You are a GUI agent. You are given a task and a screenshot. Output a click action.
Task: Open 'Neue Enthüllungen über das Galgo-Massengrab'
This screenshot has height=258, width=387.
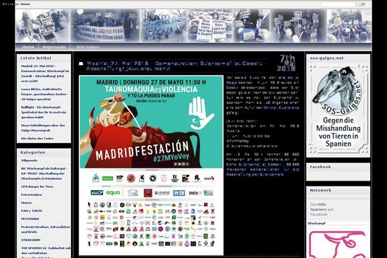(x=43, y=128)
